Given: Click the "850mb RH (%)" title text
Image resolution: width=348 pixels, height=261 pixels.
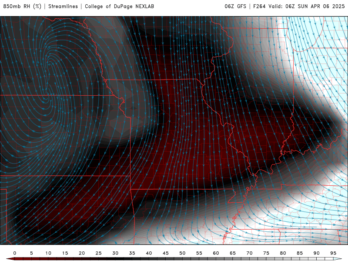Looking at the screenshot, I should pyautogui.click(x=22, y=6).
